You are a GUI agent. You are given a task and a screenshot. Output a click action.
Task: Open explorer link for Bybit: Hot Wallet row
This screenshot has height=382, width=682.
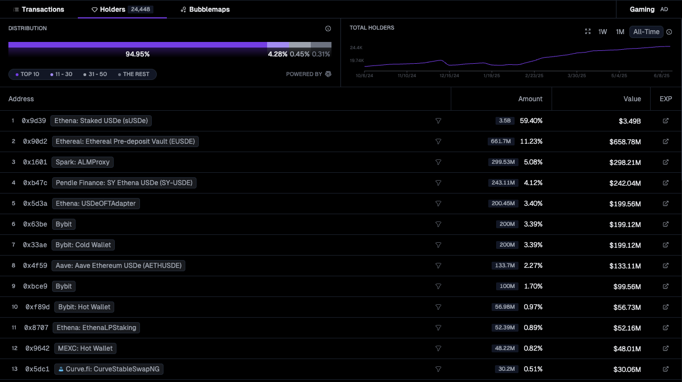666,307
